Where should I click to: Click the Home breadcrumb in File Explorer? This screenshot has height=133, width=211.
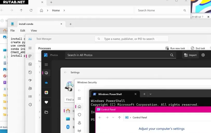pyautogui.click(x=56, y=10)
